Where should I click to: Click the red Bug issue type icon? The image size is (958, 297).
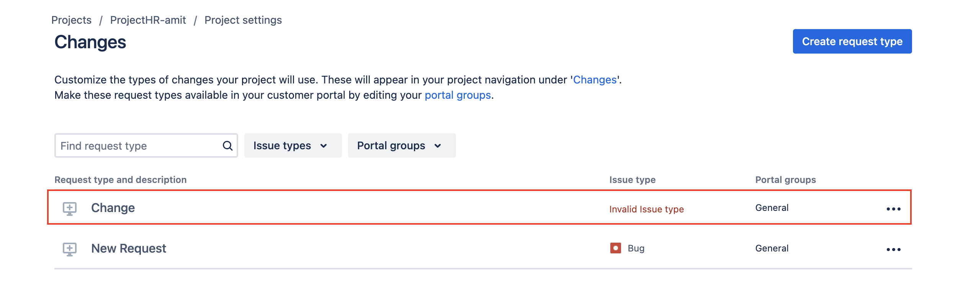(x=615, y=248)
